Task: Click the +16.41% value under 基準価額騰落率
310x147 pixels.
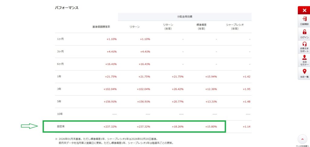Action: click(x=111, y=64)
